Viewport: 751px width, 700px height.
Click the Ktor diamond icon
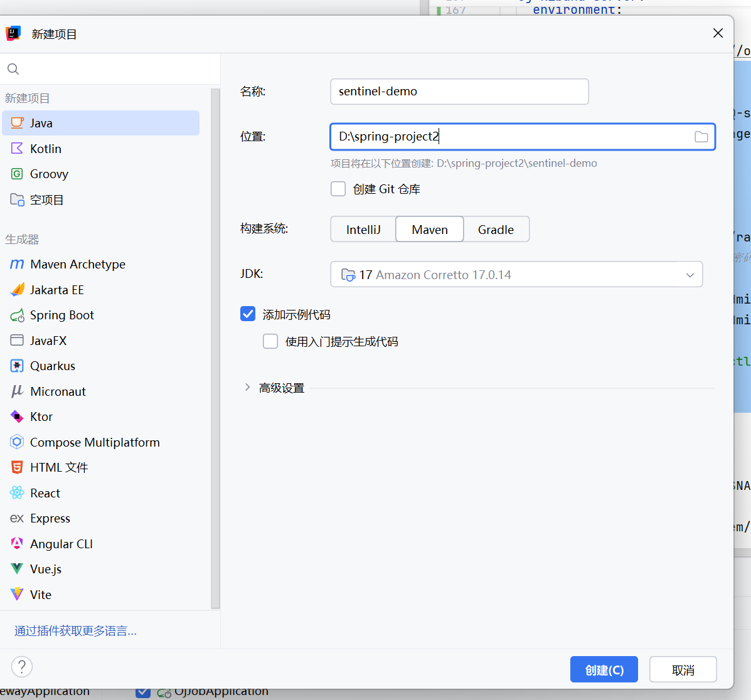[x=17, y=416]
